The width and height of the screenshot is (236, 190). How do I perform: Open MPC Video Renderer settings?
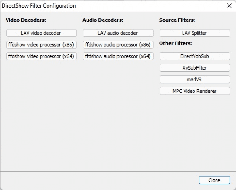195,91
